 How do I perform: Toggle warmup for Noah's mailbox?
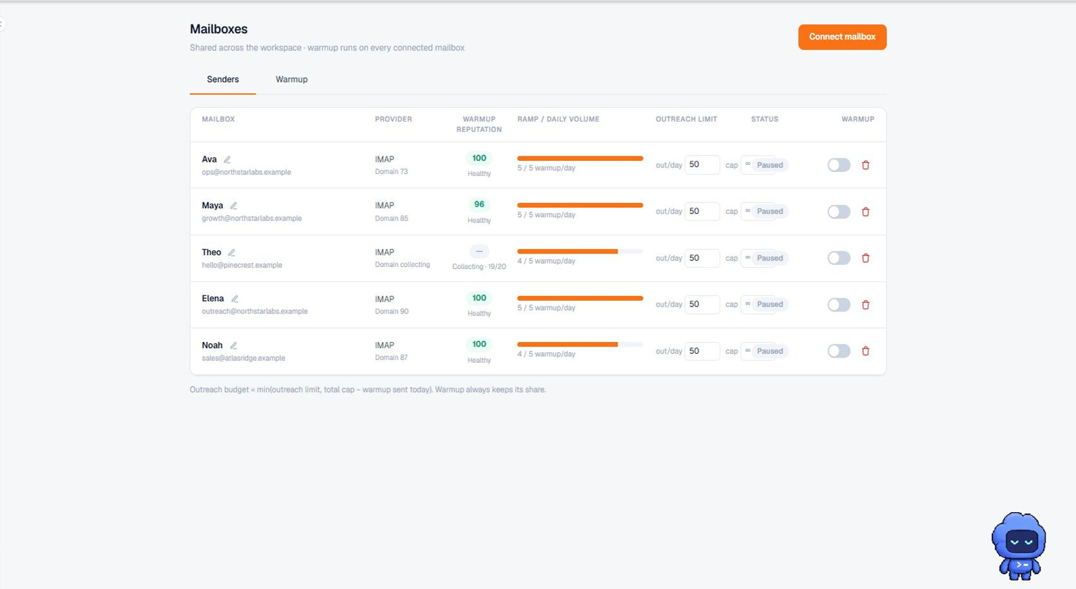pos(839,351)
